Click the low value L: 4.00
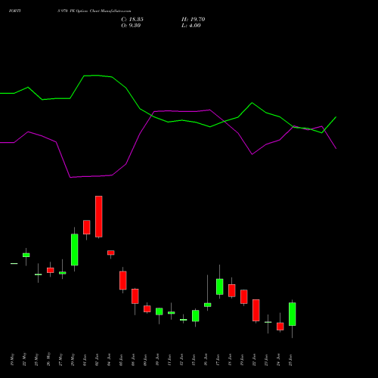 pyautogui.click(x=191, y=26)
